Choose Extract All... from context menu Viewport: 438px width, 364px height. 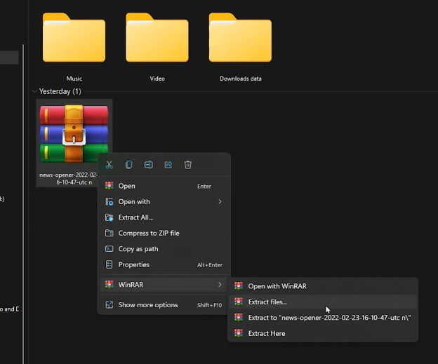click(135, 217)
